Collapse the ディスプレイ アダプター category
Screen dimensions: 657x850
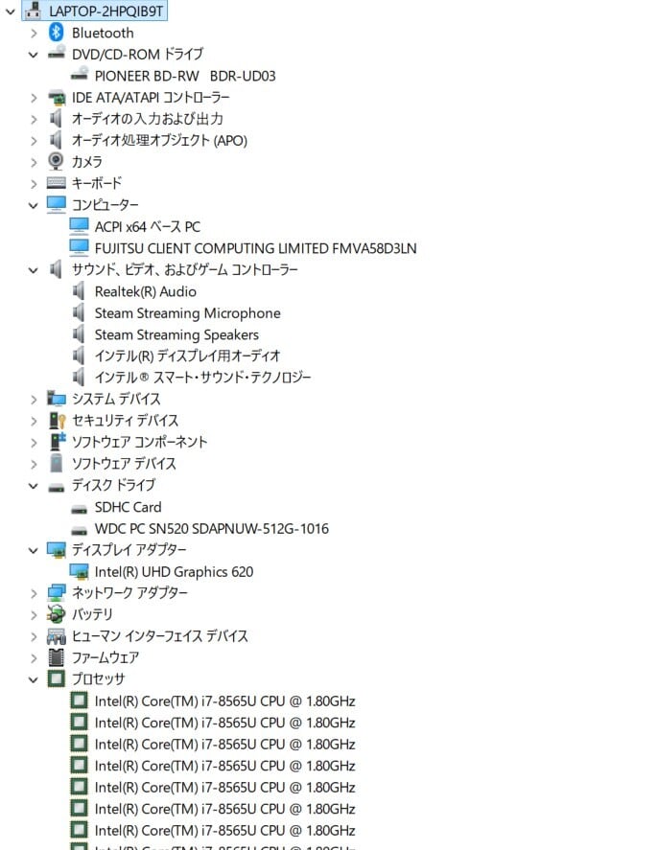click(x=34, y=550)
